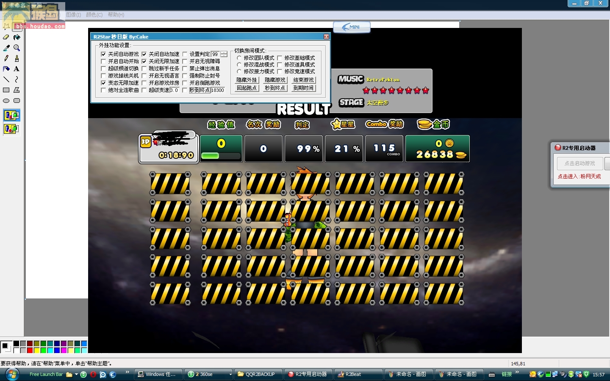Enable 开启自动开始 checkbox
The width and height of the screenshot is (610, 381).
pyautogui.click(x=103, y=61)
